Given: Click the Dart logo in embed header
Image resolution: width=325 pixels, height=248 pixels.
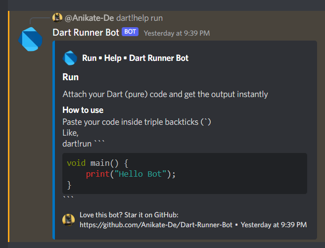Looking at the screenshot, I should coord(70,58).
